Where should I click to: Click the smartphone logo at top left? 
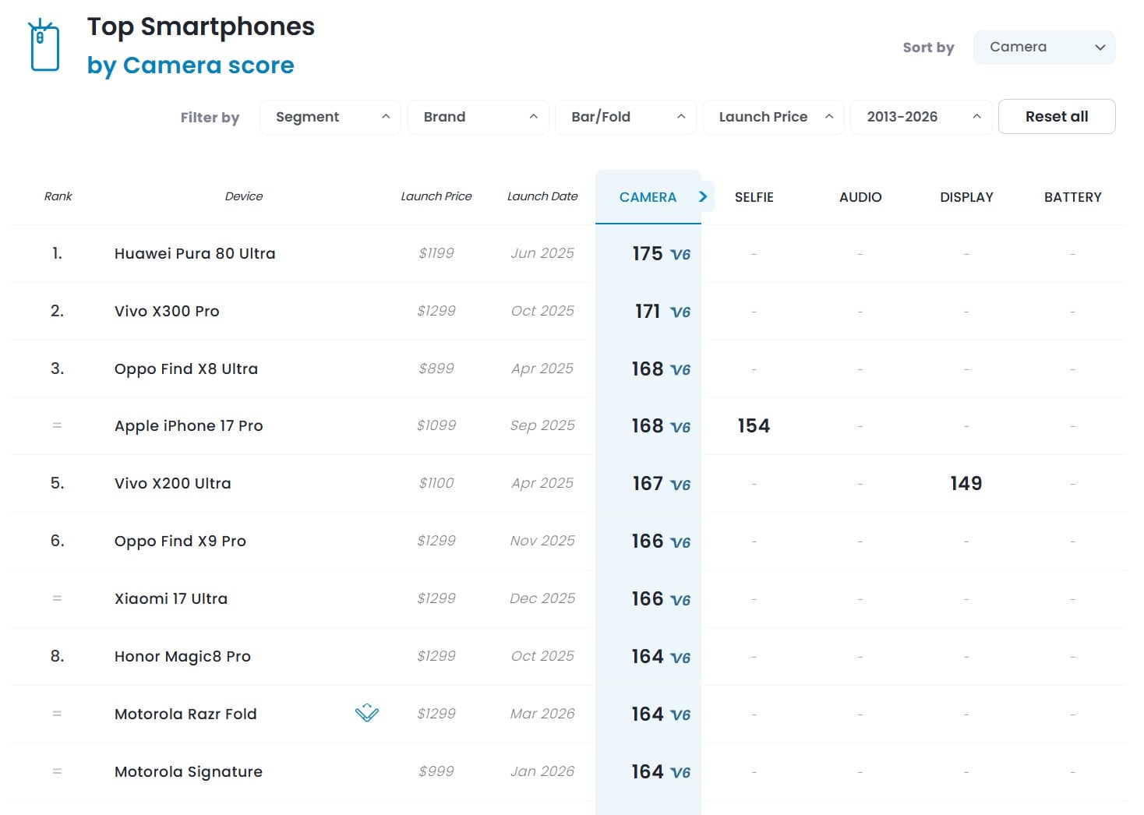click(44, 44)
